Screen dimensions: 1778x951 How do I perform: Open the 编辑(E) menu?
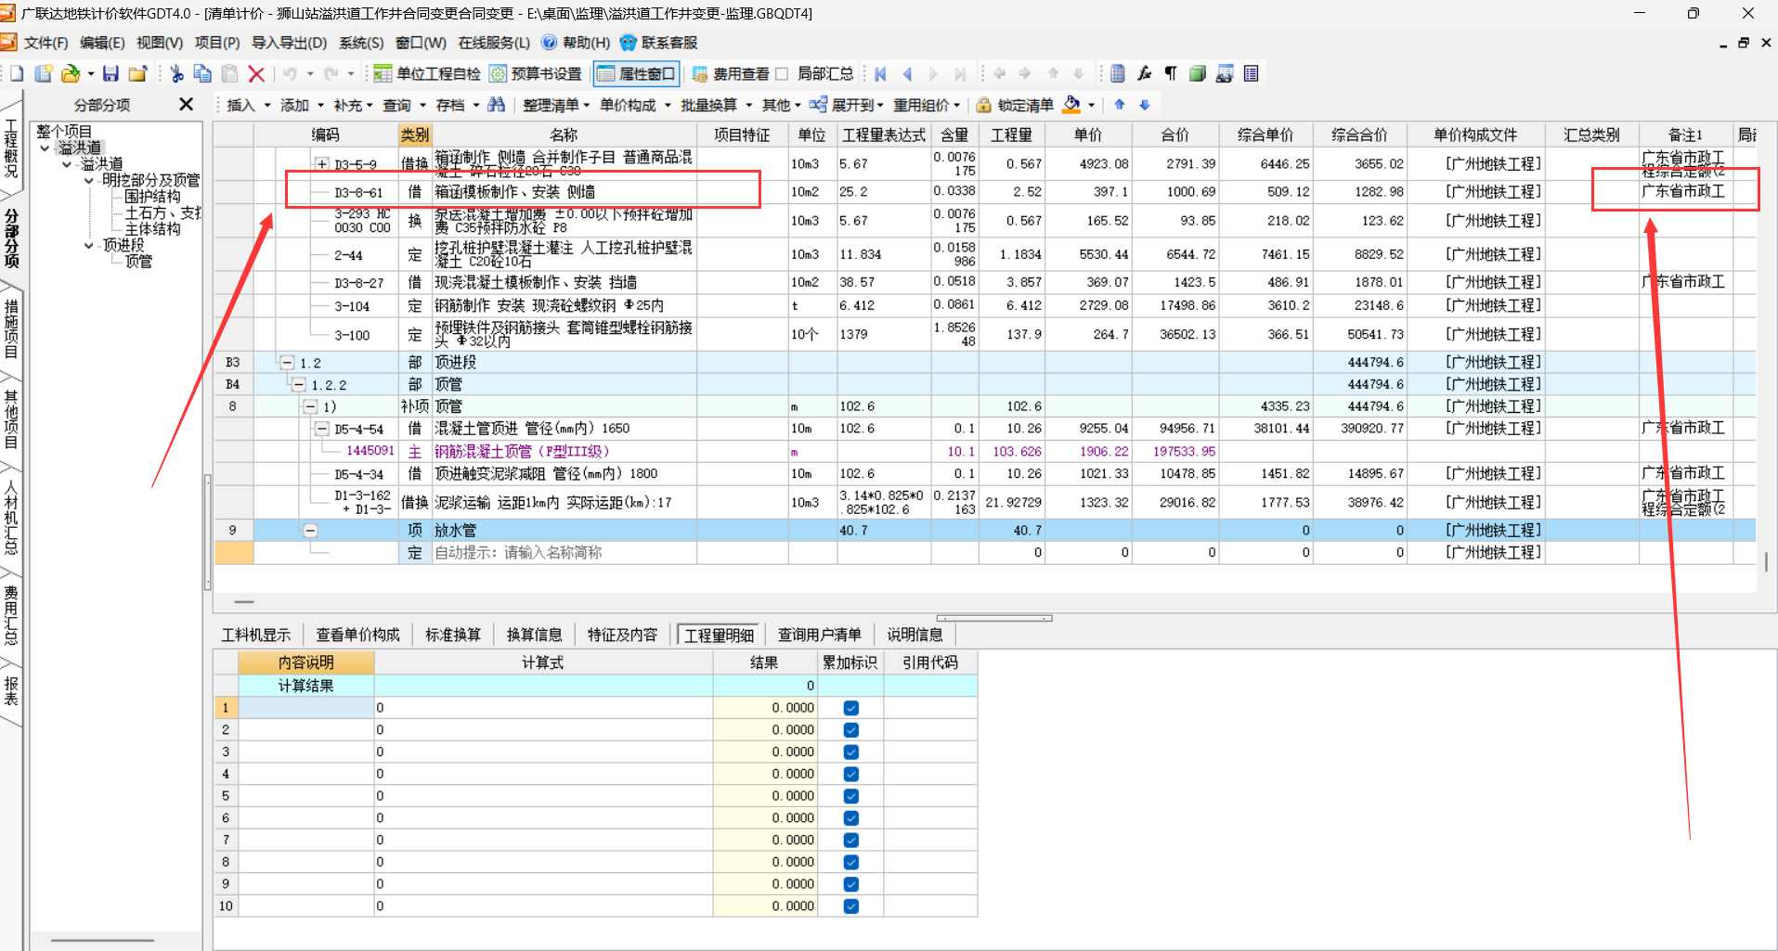[102, 43]
